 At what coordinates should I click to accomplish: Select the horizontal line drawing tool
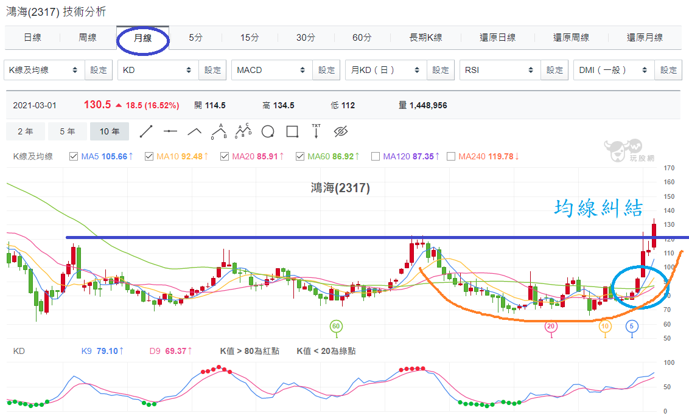(170, 131)
